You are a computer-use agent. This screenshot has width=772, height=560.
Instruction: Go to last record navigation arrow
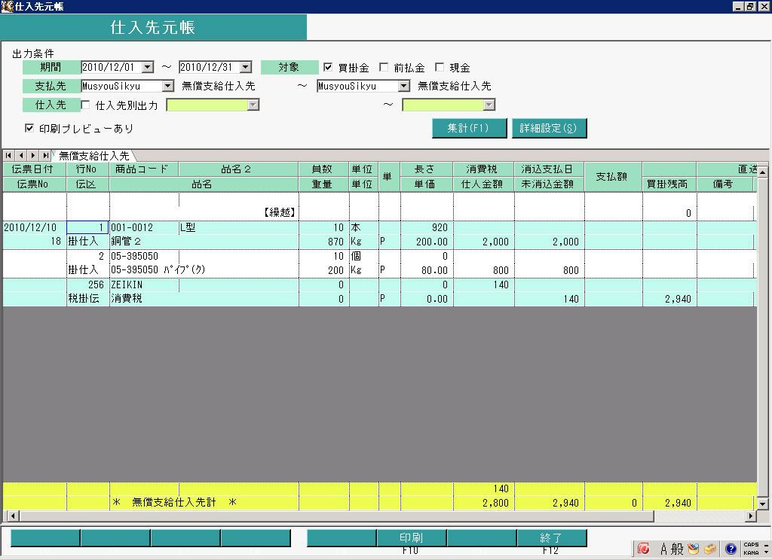[x=45, y=155]
